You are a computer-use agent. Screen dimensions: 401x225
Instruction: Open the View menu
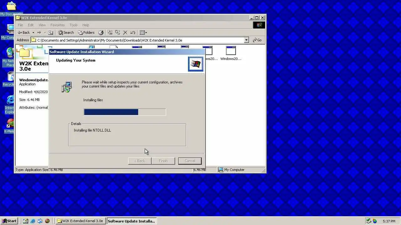click(42, 25)
